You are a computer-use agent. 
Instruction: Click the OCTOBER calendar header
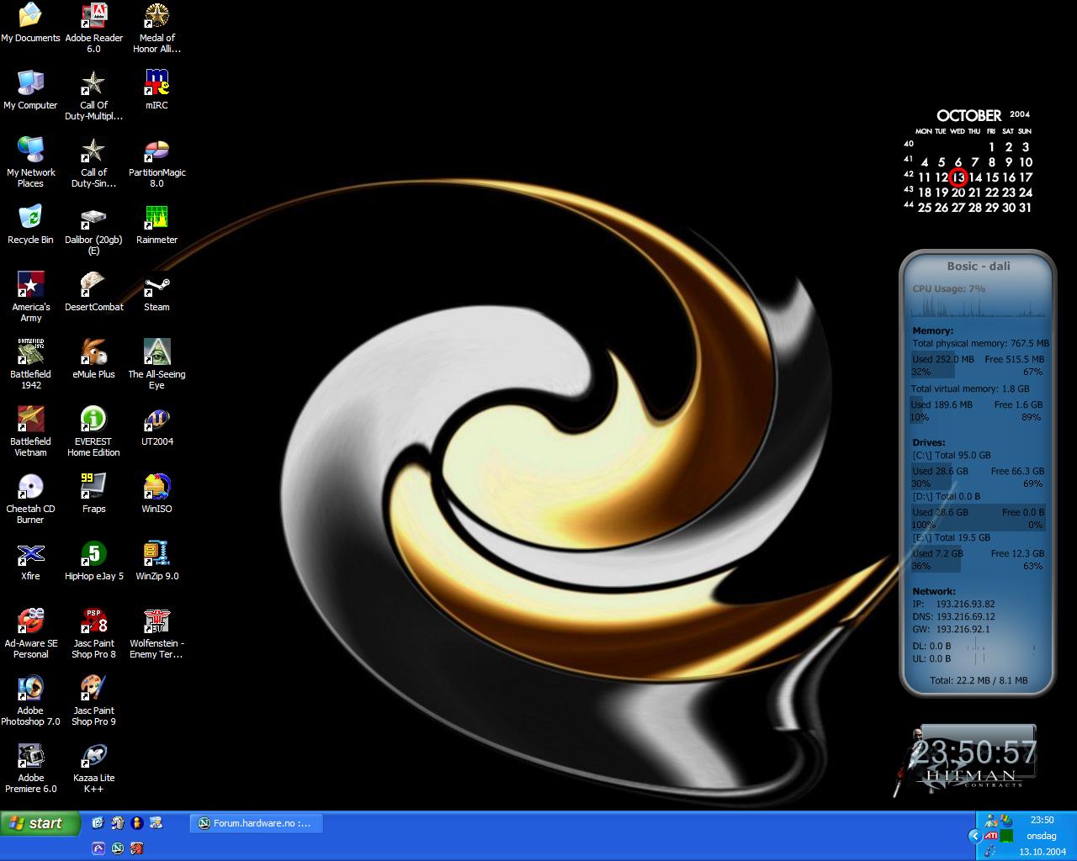(969, 116)
